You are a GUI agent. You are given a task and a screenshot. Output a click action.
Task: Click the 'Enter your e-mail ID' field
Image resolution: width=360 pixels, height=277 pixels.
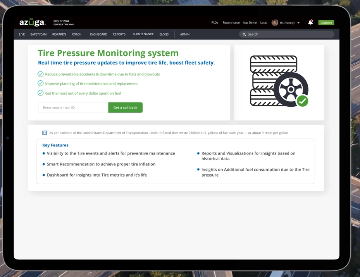(x=73, y=107)
